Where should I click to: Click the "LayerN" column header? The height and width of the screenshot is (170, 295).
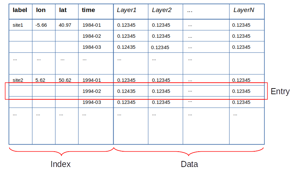point(244,10)
